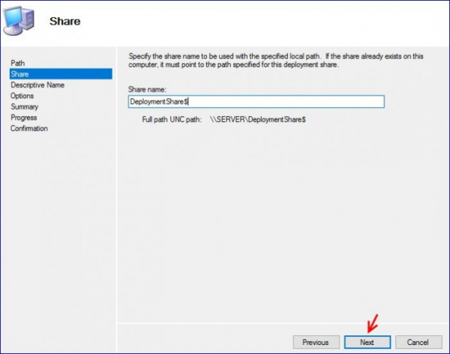Screen dimensions: 450x354
Task: Select the Share wizard step
Action: 61,74
